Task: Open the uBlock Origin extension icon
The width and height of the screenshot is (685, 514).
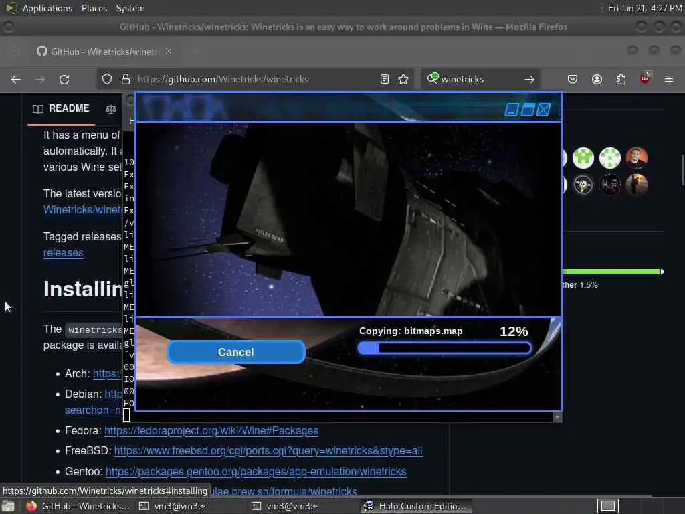Action: [645, 78]
